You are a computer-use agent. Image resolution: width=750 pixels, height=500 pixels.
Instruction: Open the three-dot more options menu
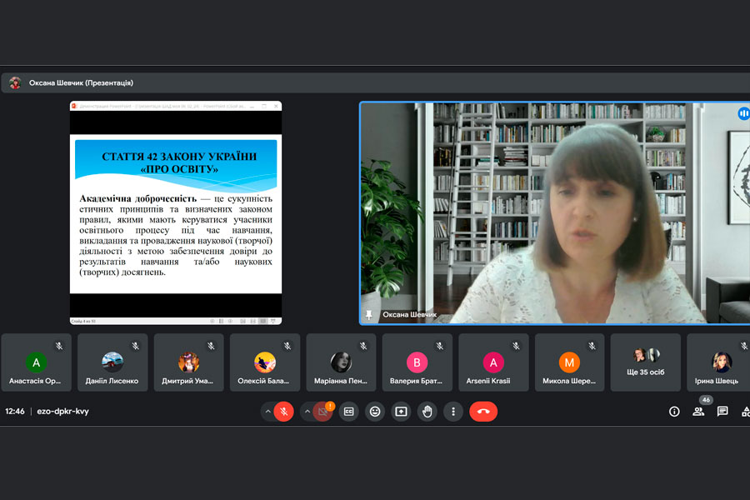tap(452, 411)
